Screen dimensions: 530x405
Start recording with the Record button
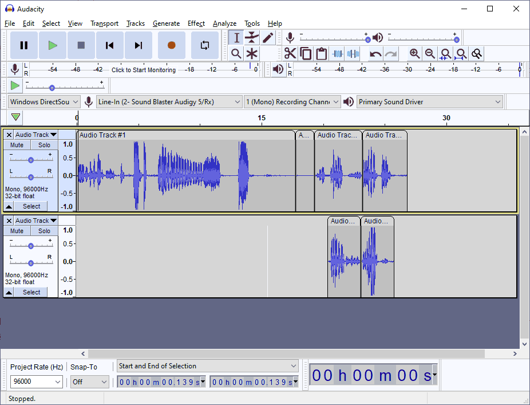click(171, 45)
